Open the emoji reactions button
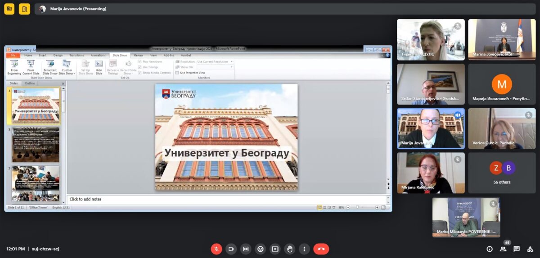 point(260,249)
